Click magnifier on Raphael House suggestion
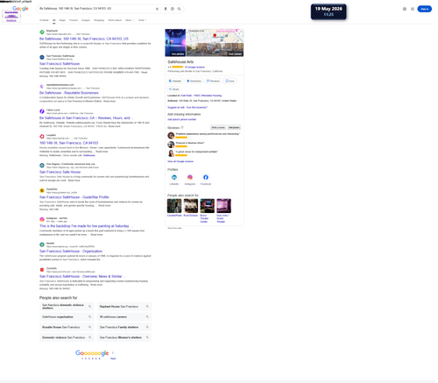The width and height of the screenshot is (438, 383). point(147,307)
